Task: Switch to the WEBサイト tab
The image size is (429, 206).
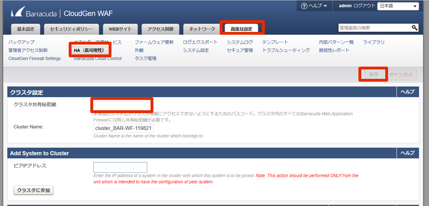Action: (120, 29)
